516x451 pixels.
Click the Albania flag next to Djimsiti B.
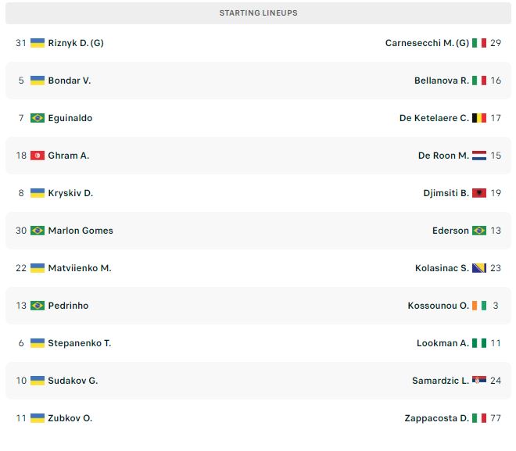click(478, 193)
